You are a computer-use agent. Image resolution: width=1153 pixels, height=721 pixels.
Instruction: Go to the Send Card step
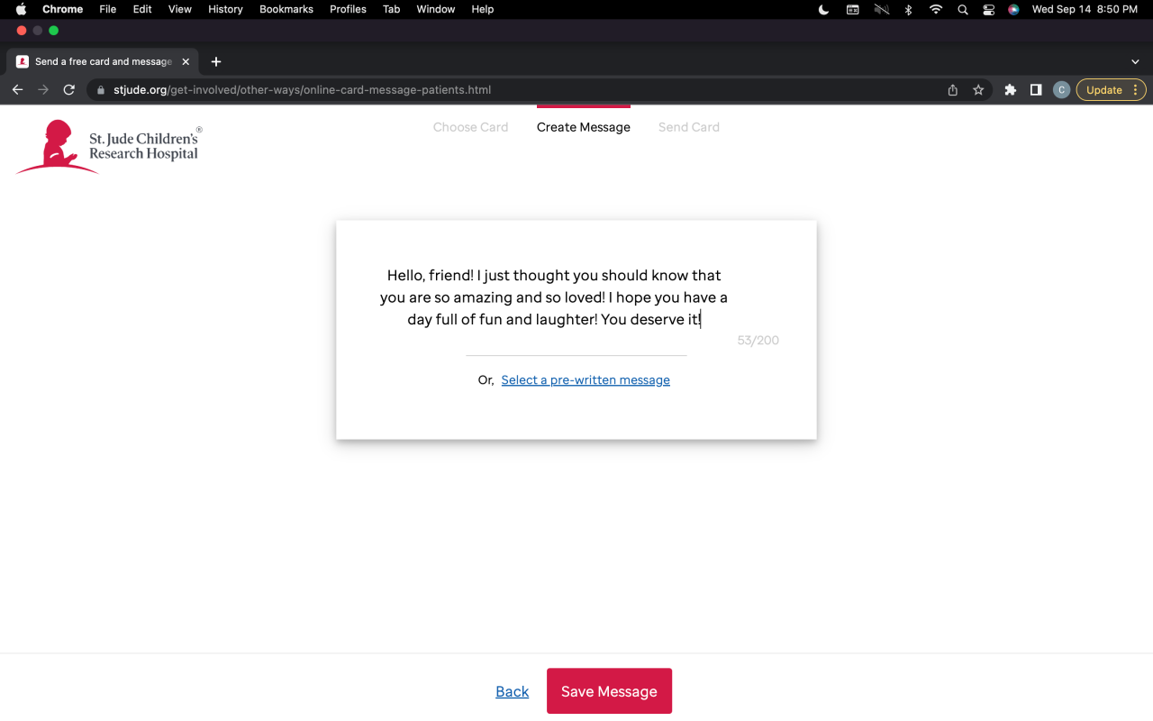point(689,127)
